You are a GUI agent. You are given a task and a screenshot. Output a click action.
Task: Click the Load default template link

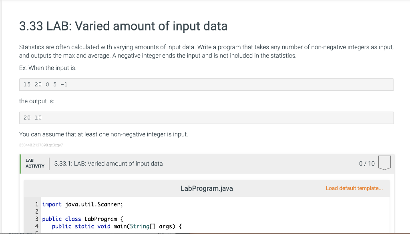click(354, 188)
